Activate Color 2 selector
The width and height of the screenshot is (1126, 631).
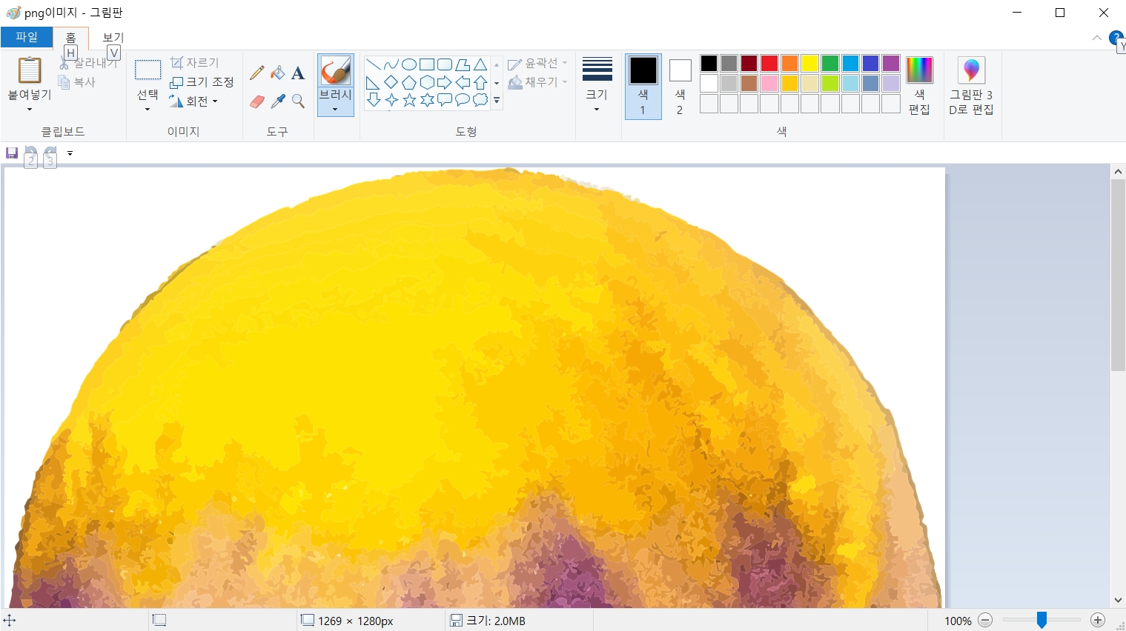tap(680, 86)
